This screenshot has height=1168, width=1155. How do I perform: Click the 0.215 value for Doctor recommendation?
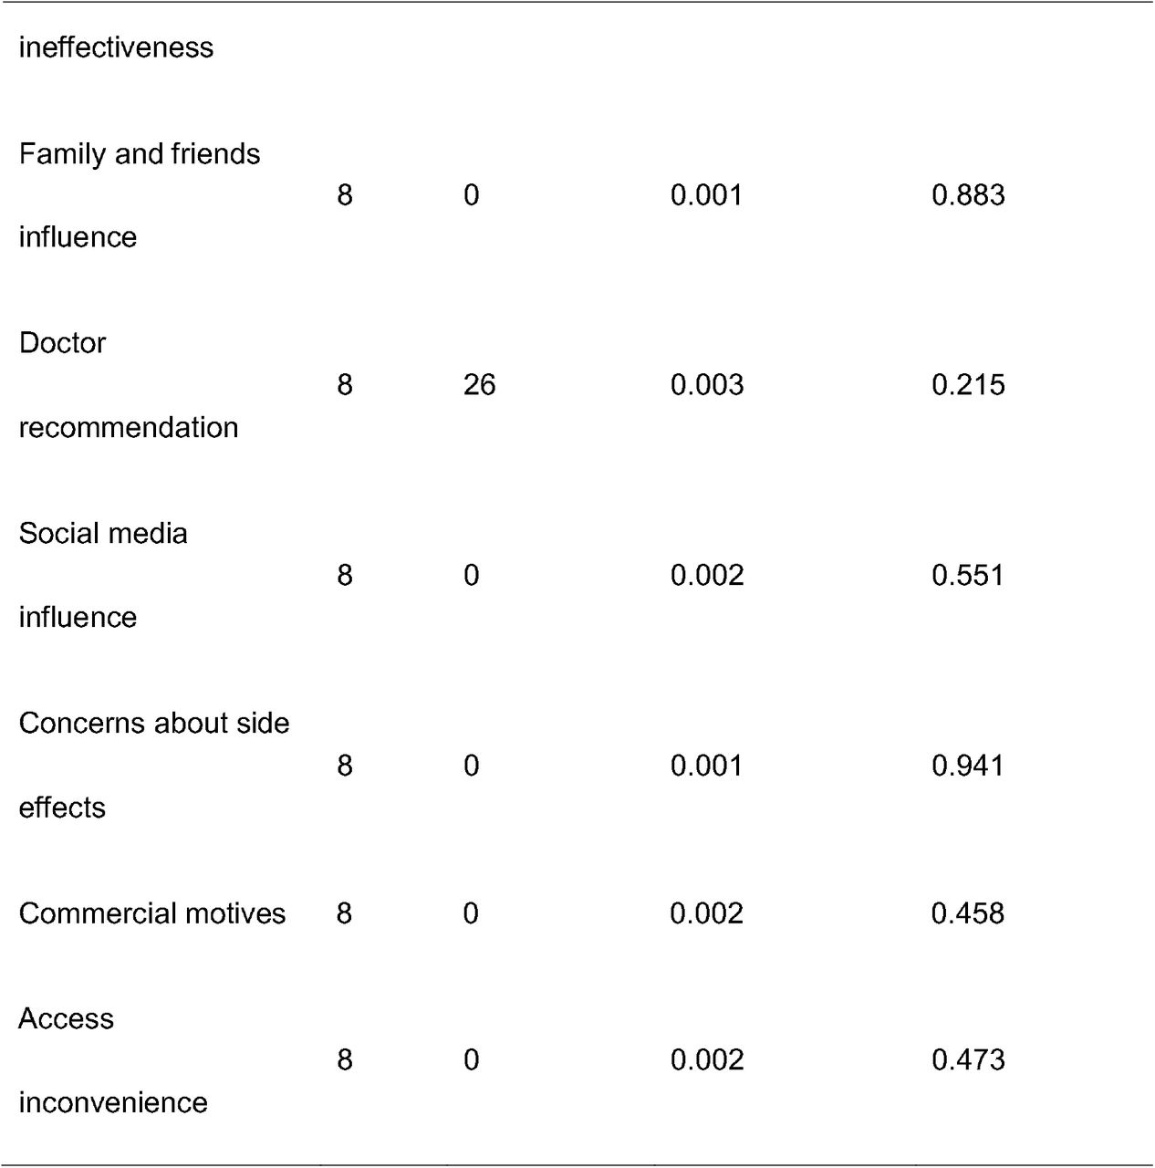[968, 385]
